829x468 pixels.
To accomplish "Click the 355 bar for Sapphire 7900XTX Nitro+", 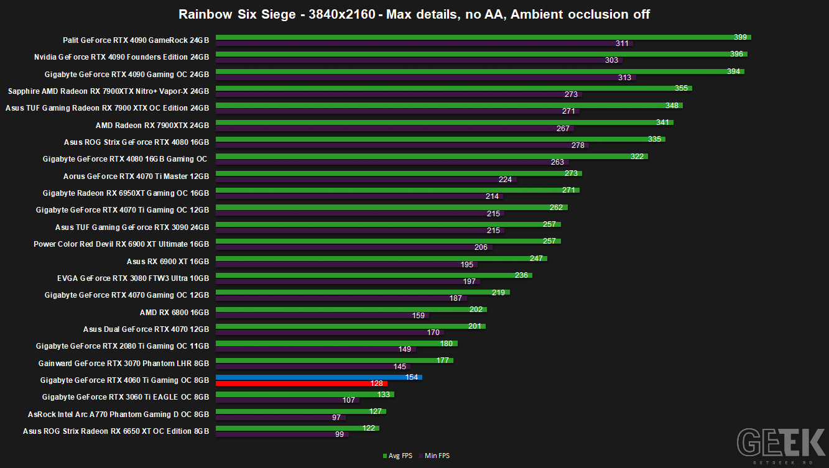I will click(x=454, y=88).
